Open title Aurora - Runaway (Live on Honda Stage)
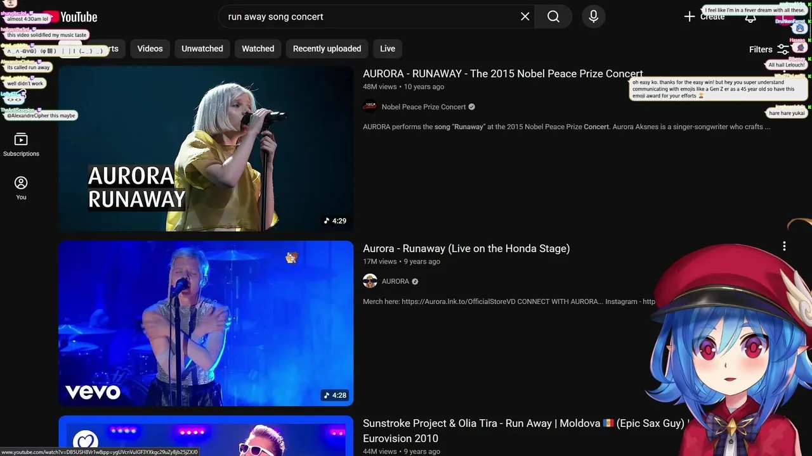 click(466, 248)
